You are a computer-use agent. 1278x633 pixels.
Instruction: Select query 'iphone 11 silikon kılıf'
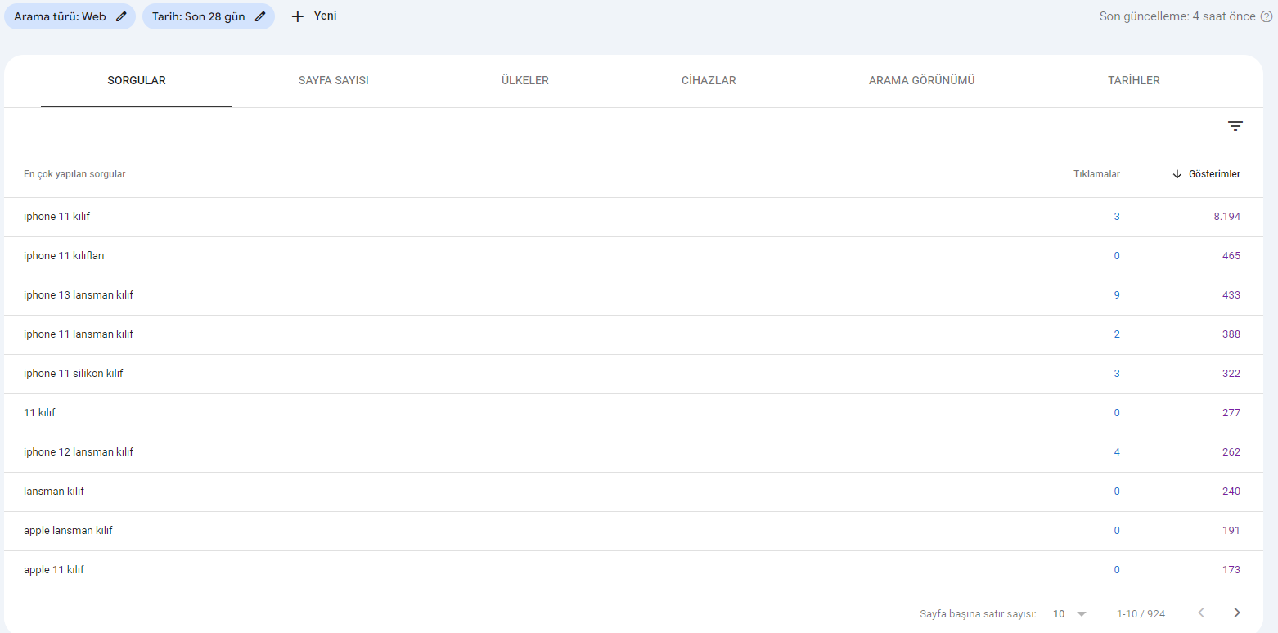74,374
